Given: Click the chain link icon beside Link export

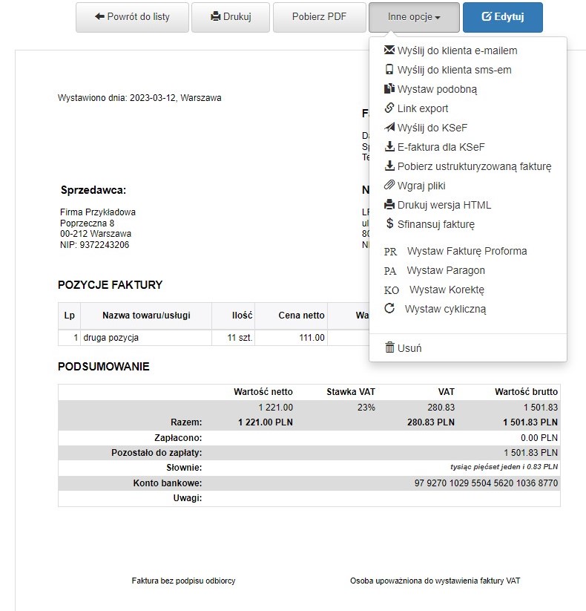Looking at the screenshot, I should click(x=389, y=108).
